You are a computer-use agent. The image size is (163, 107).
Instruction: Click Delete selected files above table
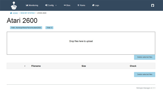(145, 57)
